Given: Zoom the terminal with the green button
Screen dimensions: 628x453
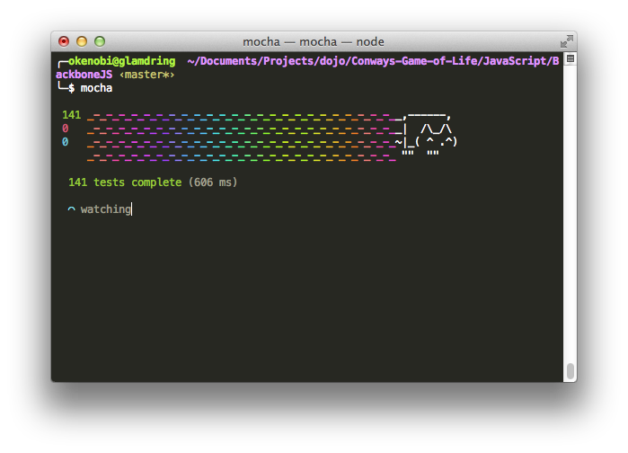Looking at the screenshot, I should (x=100, y=41).
